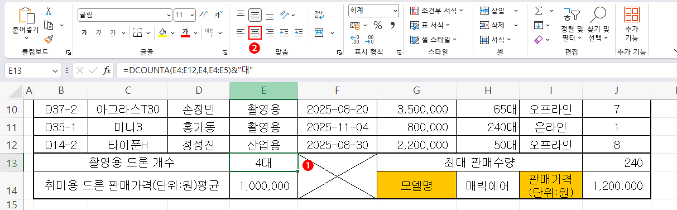
Task: Toggle align text right
Action: (270, 32)
